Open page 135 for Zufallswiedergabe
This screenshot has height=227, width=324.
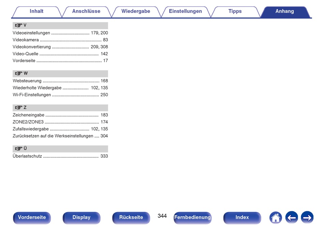(x=104, y=129)
